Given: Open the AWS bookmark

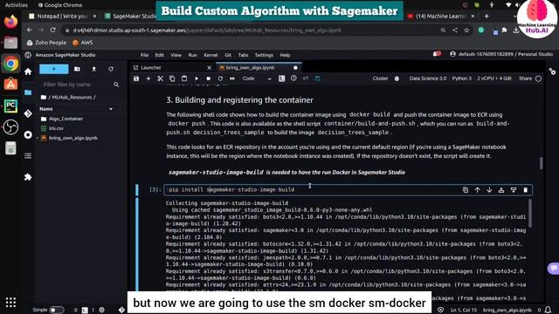Looking at the screenshot, I should (83, 43).
